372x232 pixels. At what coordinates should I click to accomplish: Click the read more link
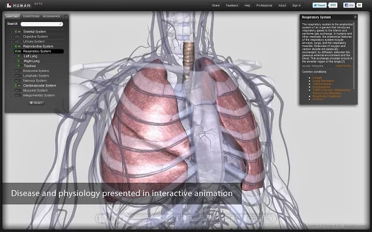click(344, 66)
